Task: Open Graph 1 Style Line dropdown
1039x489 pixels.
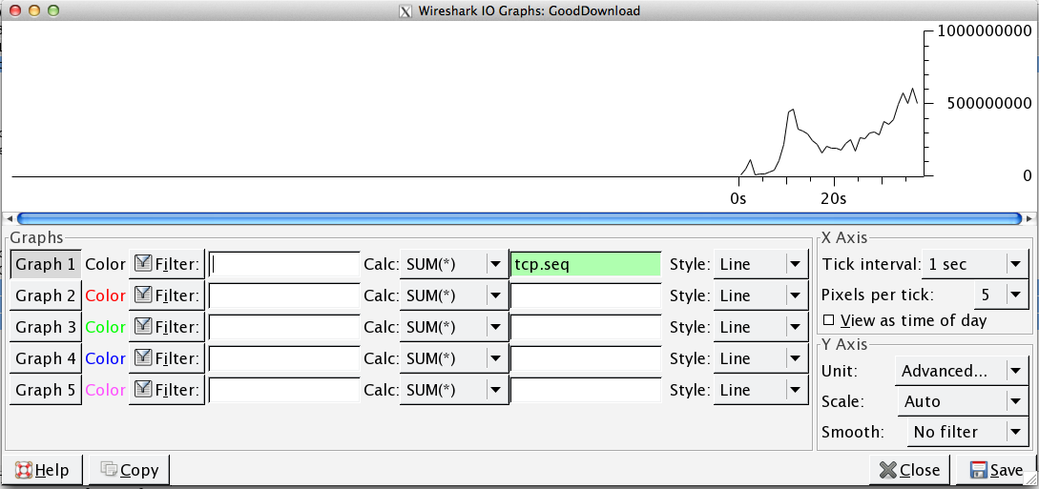Action: [760, 265]
